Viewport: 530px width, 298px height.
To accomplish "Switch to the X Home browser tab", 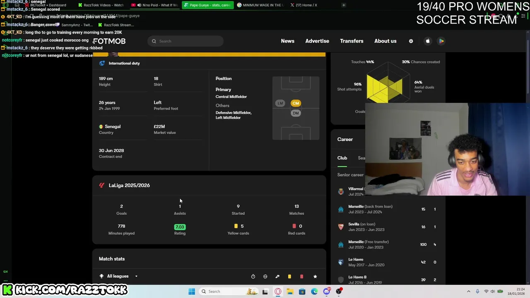I will (303, 5).
